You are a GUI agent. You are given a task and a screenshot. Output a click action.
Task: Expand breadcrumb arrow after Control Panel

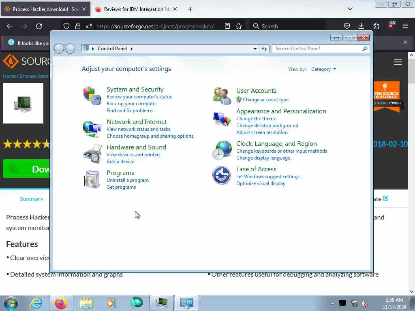point(132,49)
